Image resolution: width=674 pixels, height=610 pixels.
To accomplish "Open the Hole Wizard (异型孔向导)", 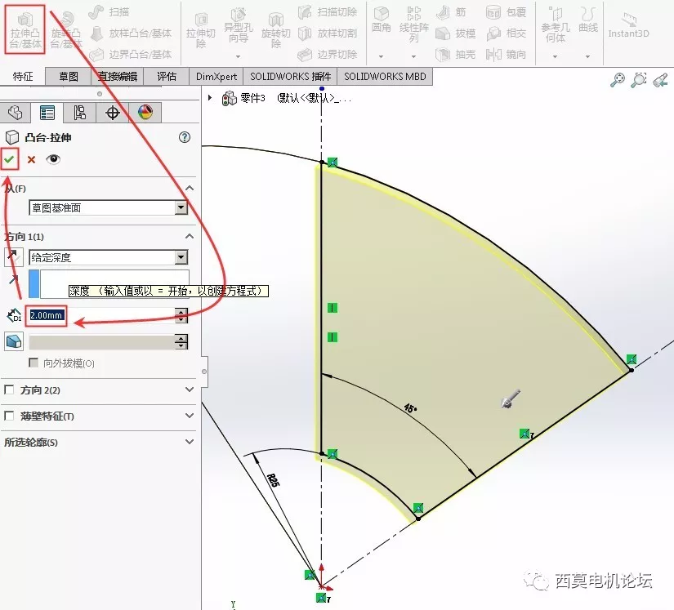I will [238, 27].
